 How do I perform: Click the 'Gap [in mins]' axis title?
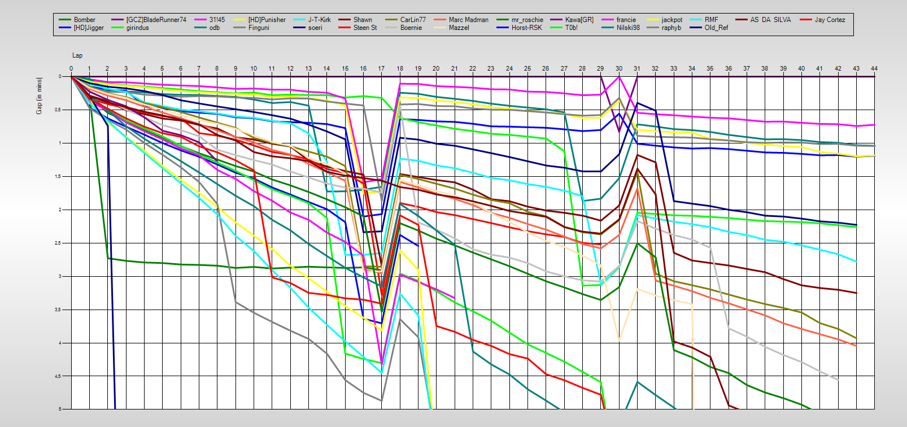coord(39,95)
